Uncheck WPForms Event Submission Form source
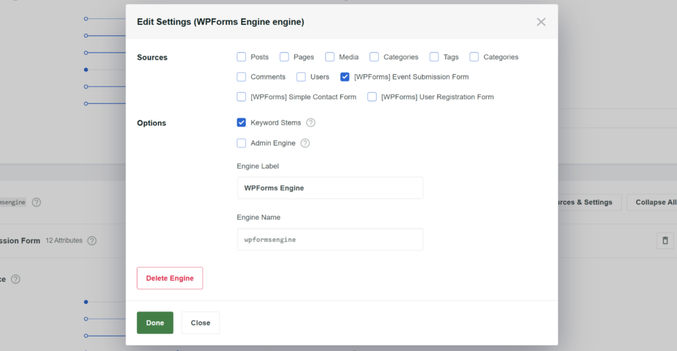Image resolution: width=677 pixels, height=351 pixels. coord(344,77)
